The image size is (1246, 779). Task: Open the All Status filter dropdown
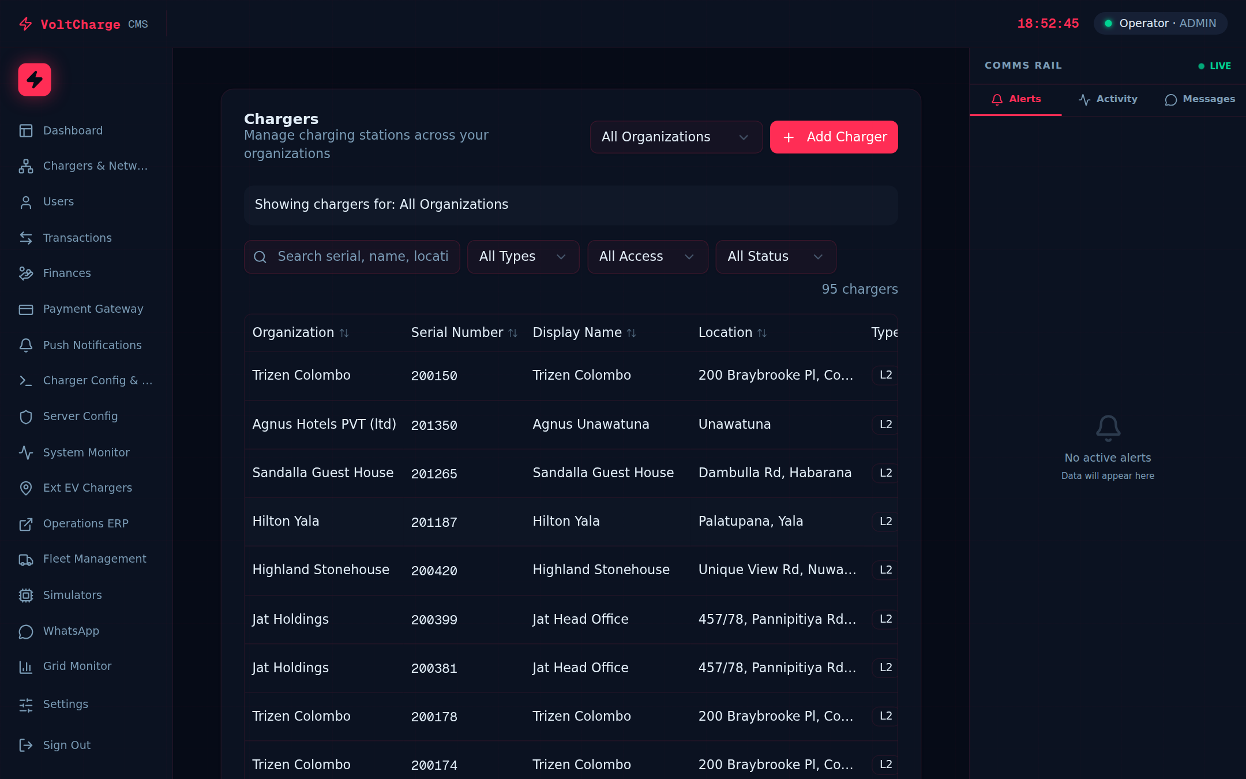click(x=775, y=257)
